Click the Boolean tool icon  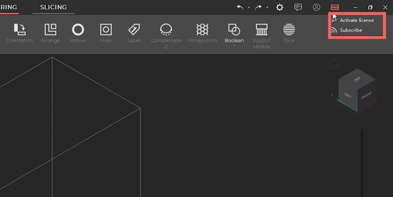pos(234,30)
